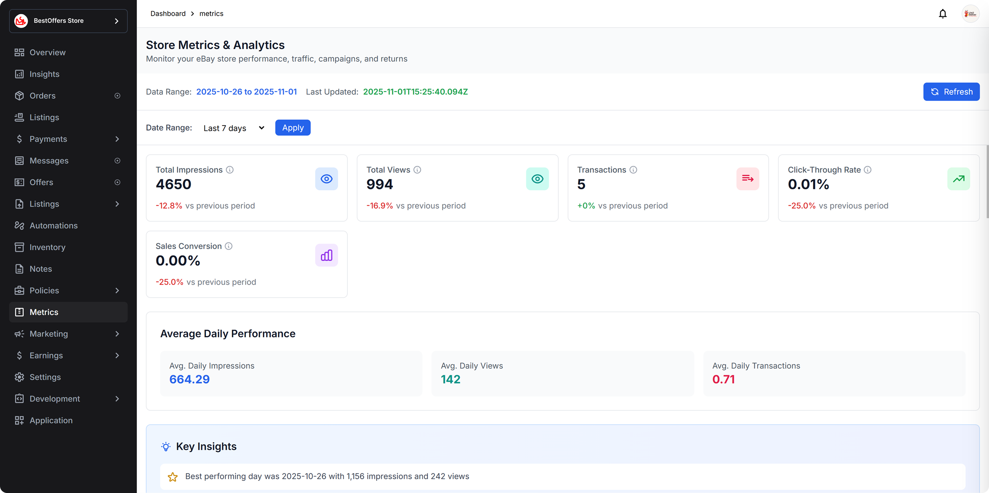The height and width of the screenshot is (493, 989).
Task: Expand the Payments submenu
Action: click(117, 139)
